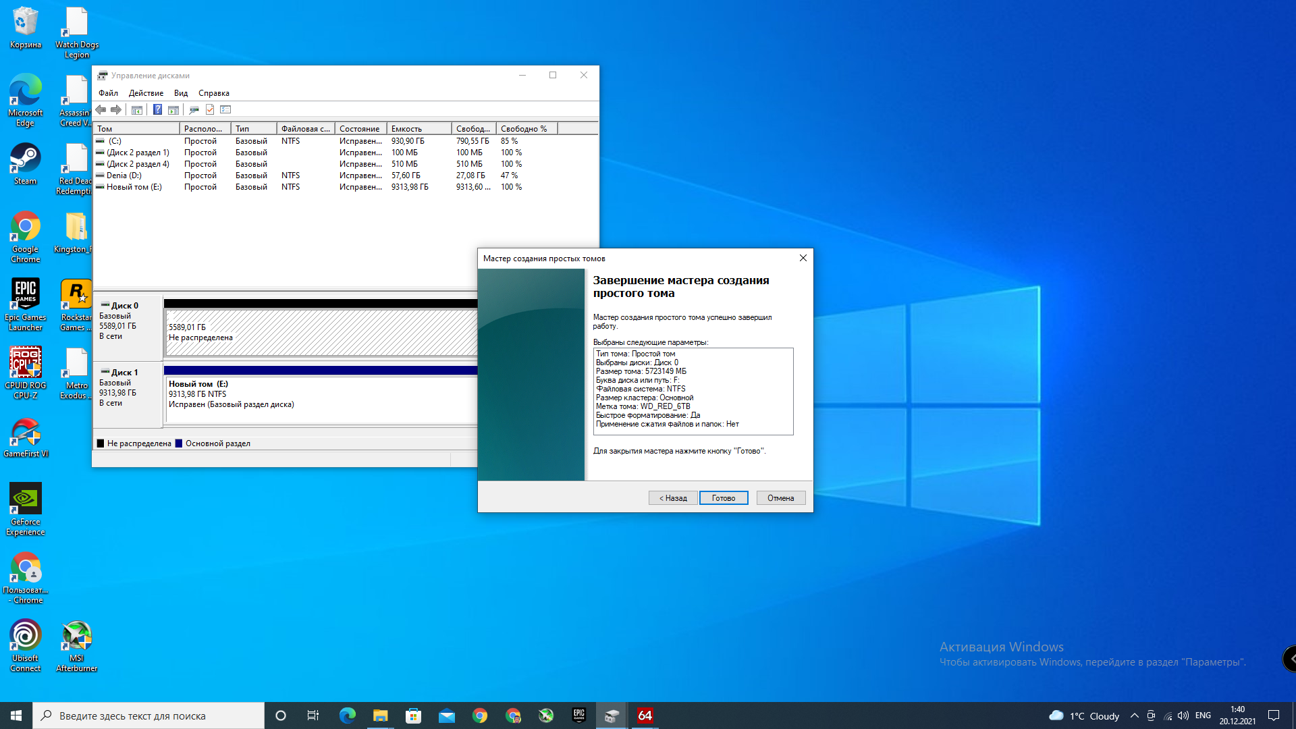Click Отмена to cancel the wizard
The image size is (1296, 729).
tap(780, 498)
